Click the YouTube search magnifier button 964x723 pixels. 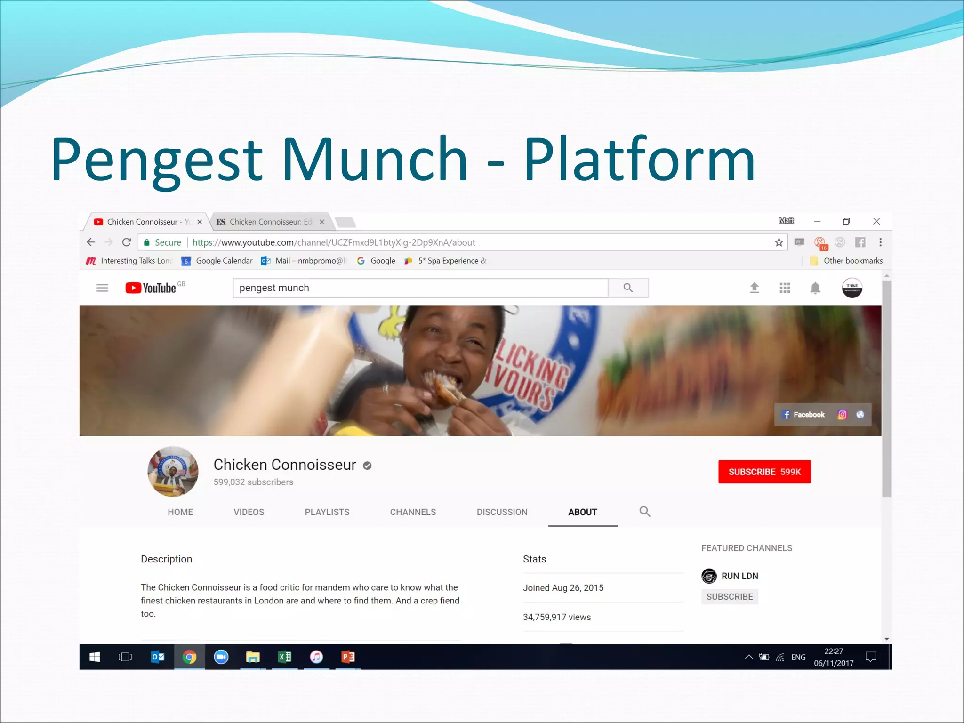[628, 288]
